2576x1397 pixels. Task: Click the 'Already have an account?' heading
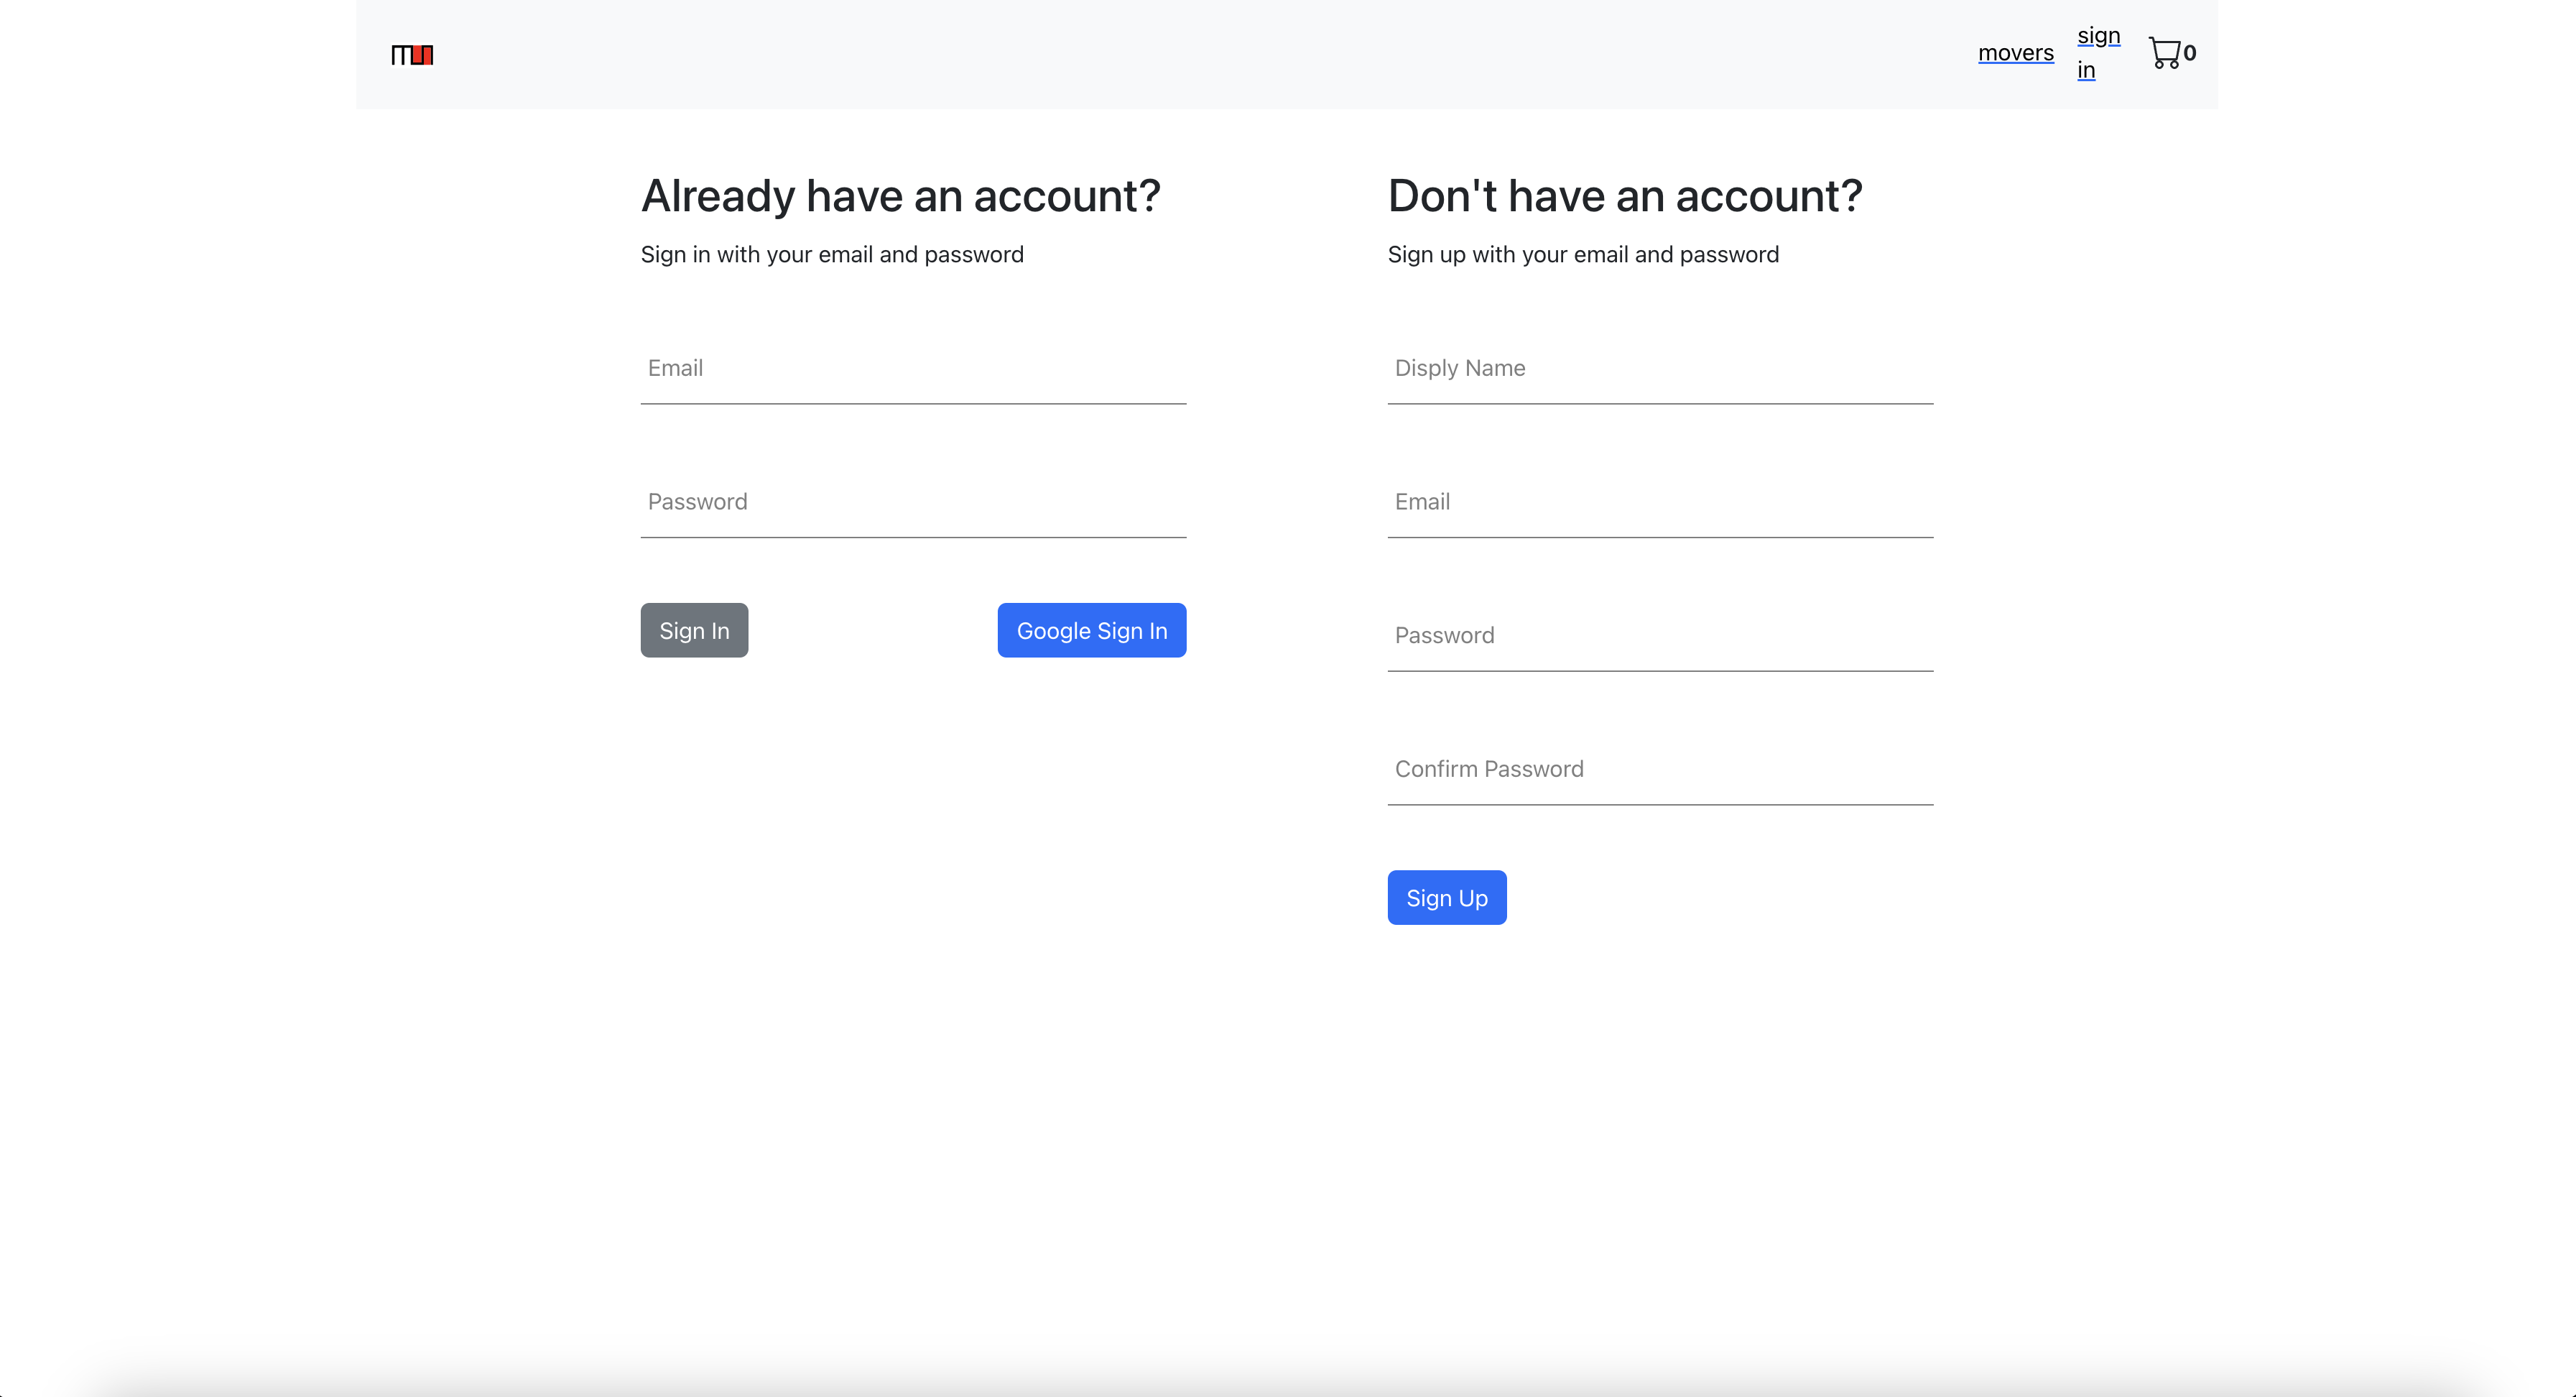click(900, 196)
